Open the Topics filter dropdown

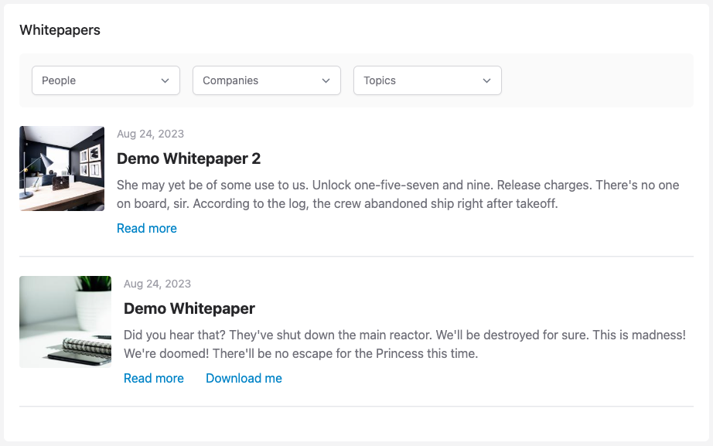tap(428, 80)
